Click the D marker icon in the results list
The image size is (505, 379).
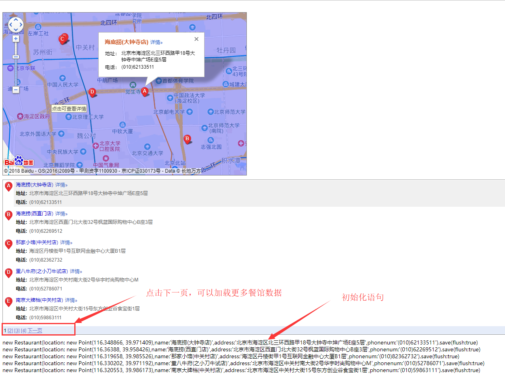click(x=9, y=273)
